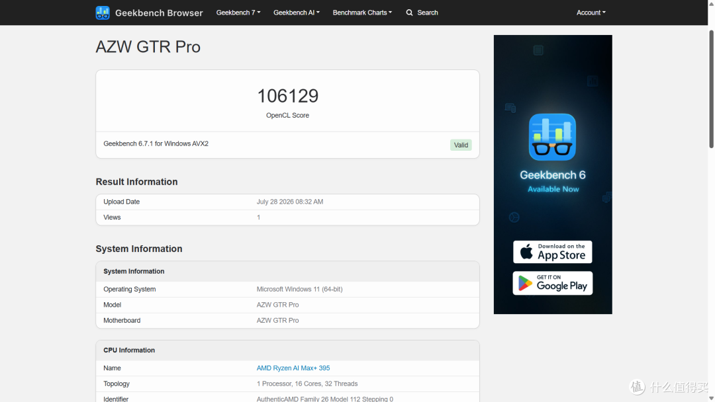Expand the Geekbench 7 dropdown menu

(238, 13)
